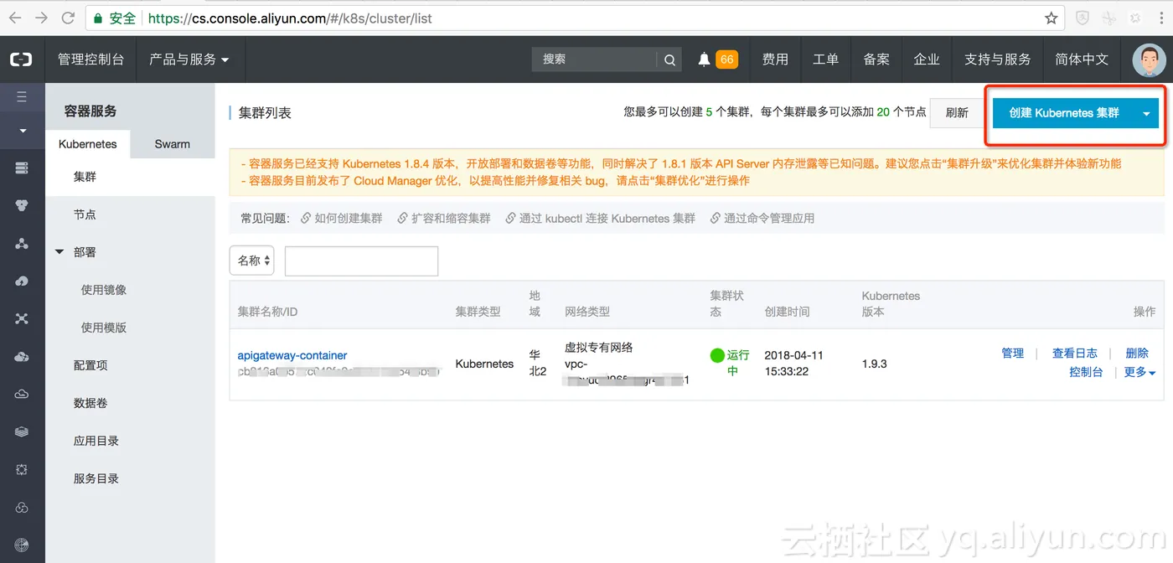
Task: Click 控制台 for apigateway-container
Action: [x=1086, y=372]
